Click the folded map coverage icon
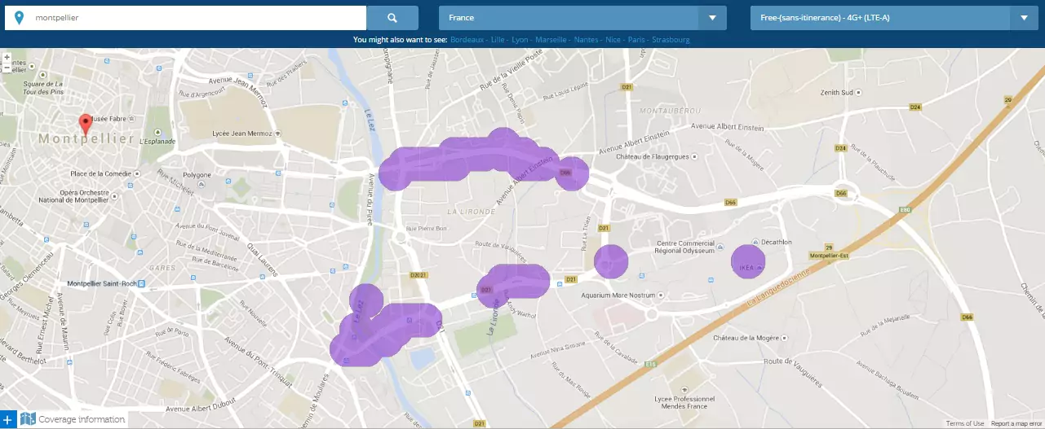The width and height of the screenshot is (1045, 429). [x=29, y=420]
